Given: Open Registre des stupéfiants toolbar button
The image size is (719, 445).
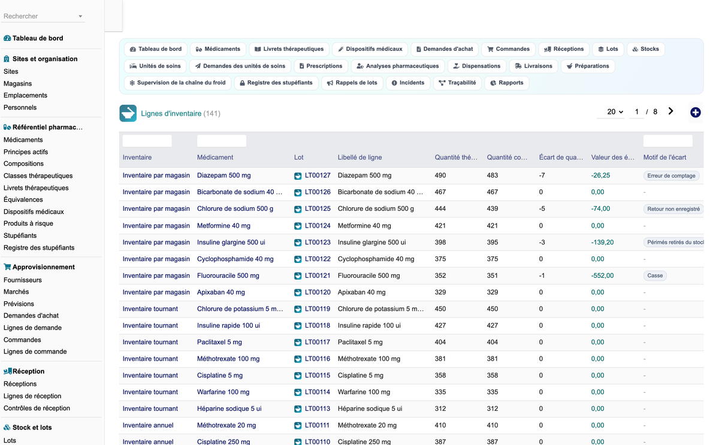Looking at the screenshot, I should click(276, 83).
